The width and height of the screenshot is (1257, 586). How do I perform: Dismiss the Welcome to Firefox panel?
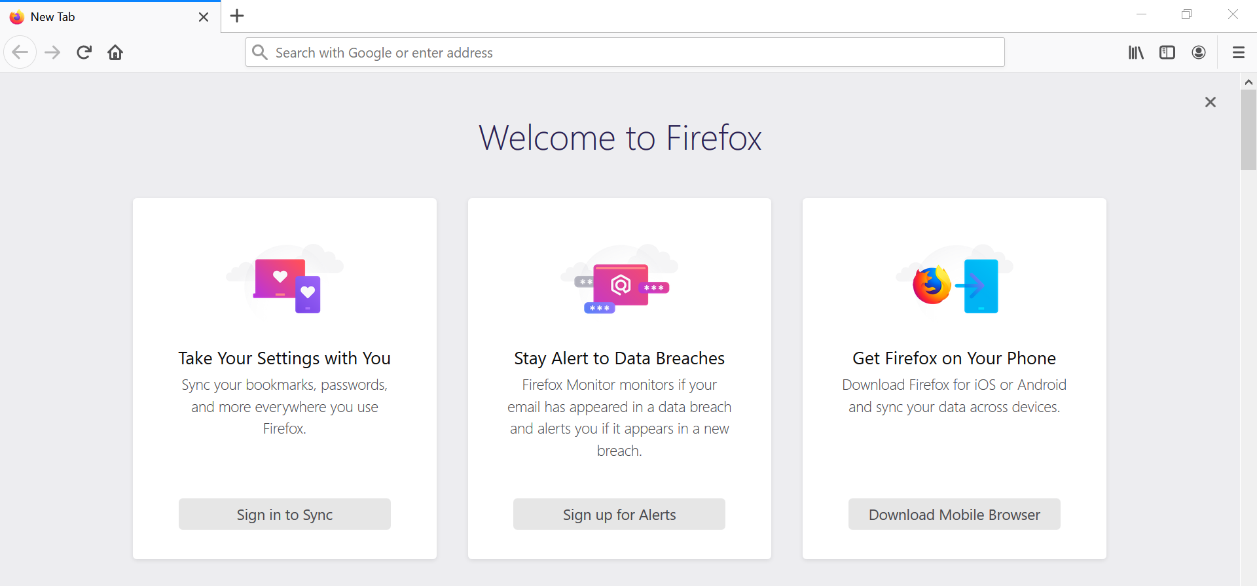pyautogui.click(x=1211, y=102)
